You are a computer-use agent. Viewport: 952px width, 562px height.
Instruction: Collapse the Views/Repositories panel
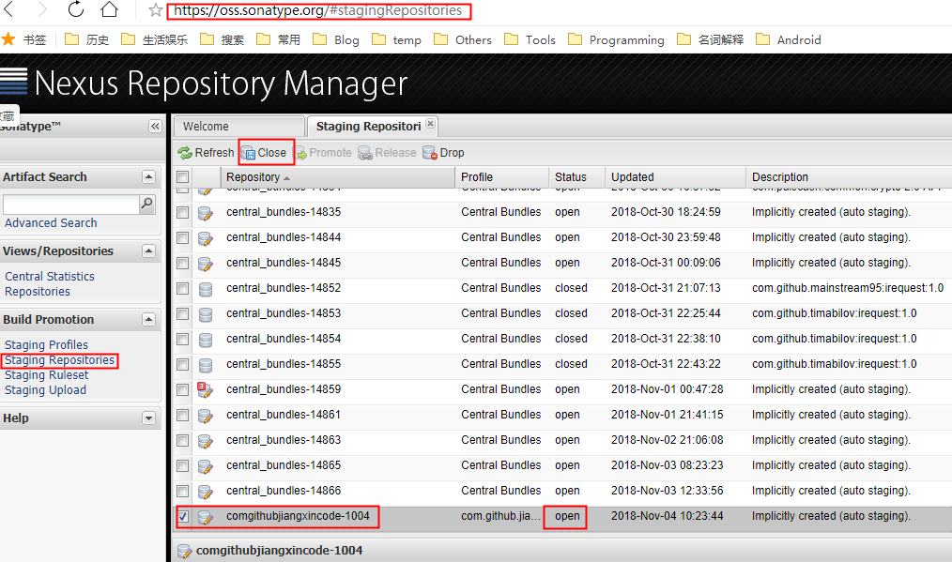pyautogui.click(x=148, y=251)
